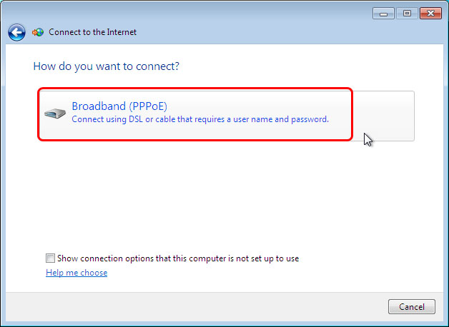The width and height of the screenshot is (449, 327).
Task: Click the Broadband option's area outside the red outline
Action: pyautogui.click(x=384, y=114)
